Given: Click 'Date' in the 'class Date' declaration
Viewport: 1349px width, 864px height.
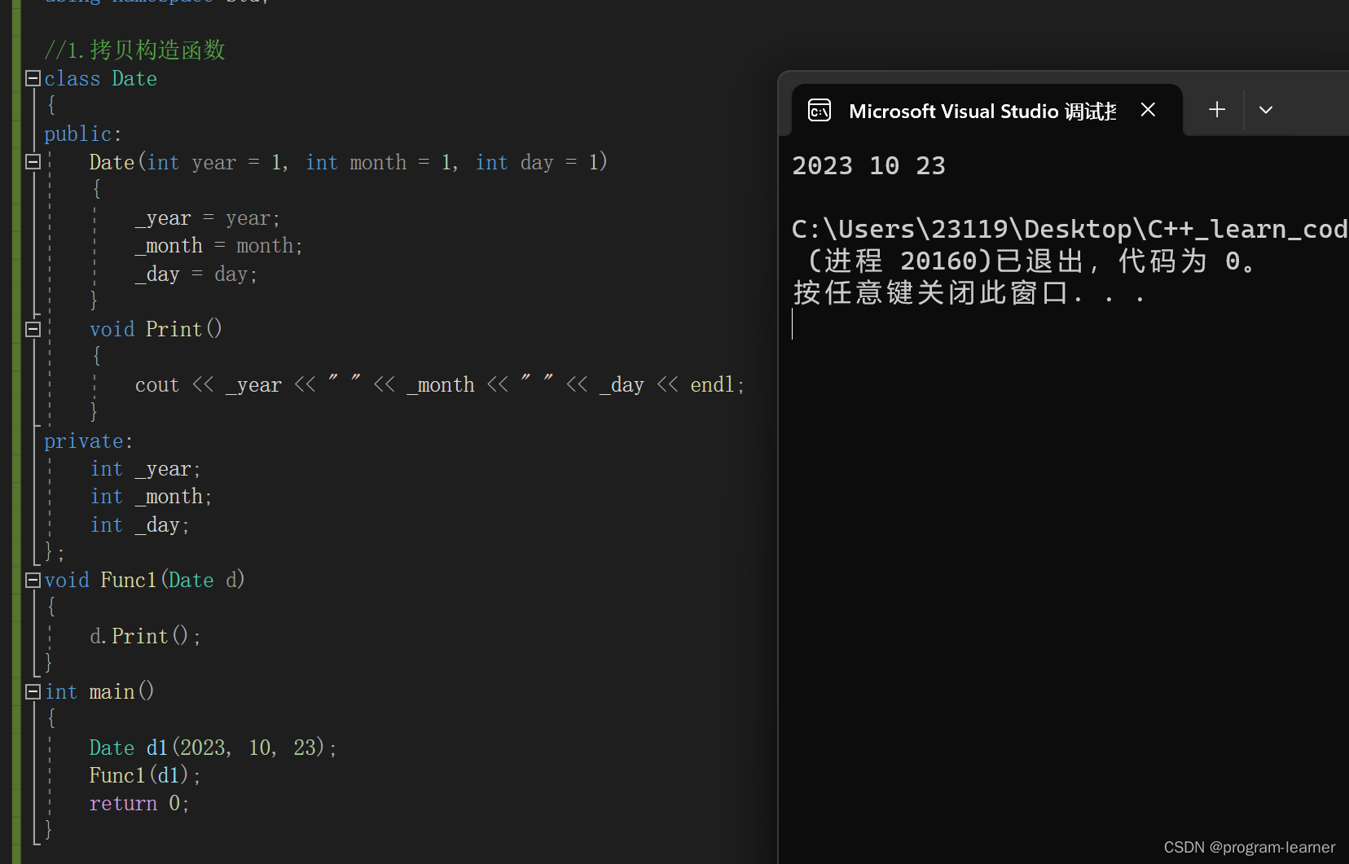Looking at the screenshot, I should pyautogui.click(x=134, y=78).
